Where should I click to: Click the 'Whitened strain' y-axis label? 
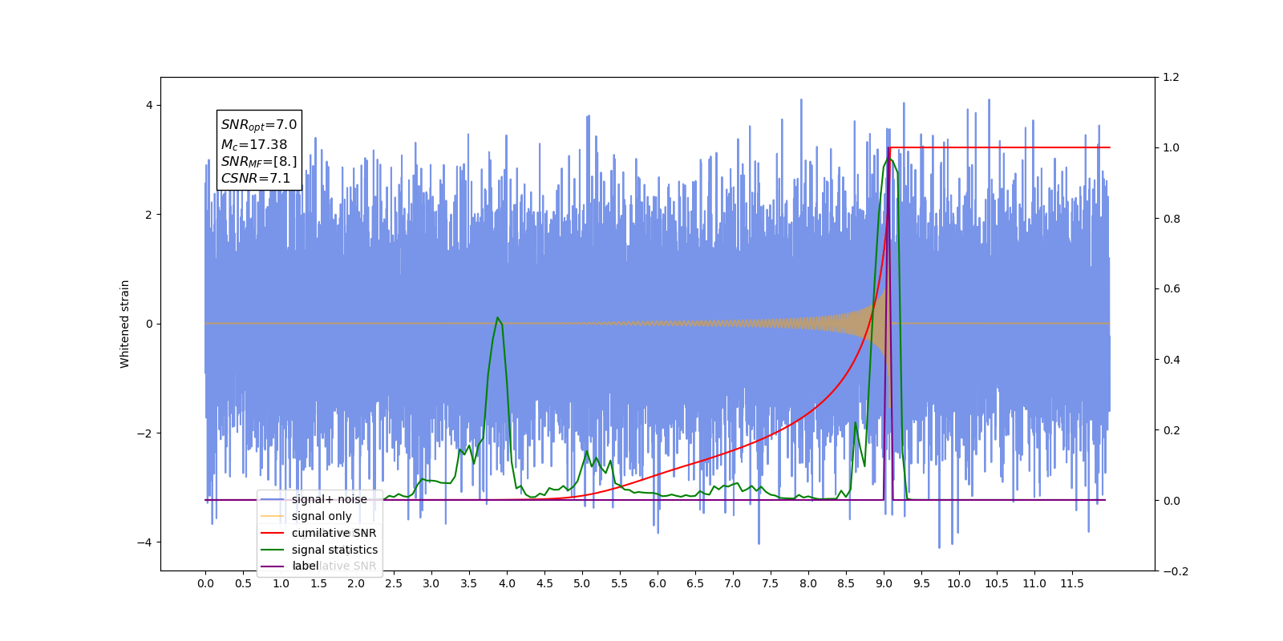pyautogui.click(x=125, y=324)
